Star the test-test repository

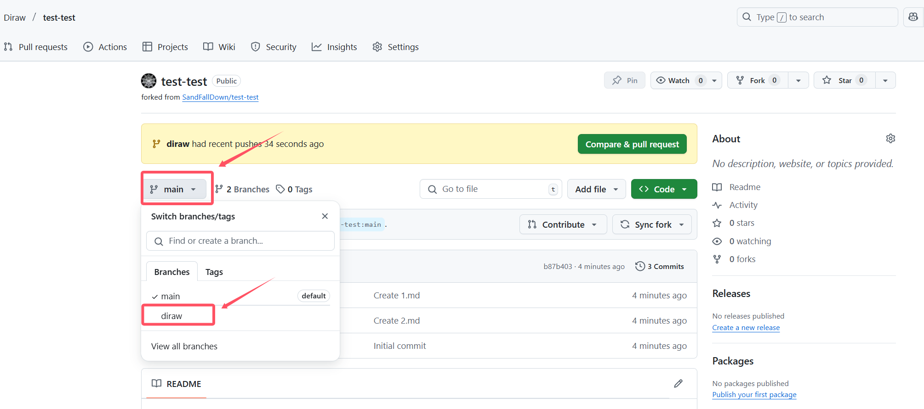point(844,80)
